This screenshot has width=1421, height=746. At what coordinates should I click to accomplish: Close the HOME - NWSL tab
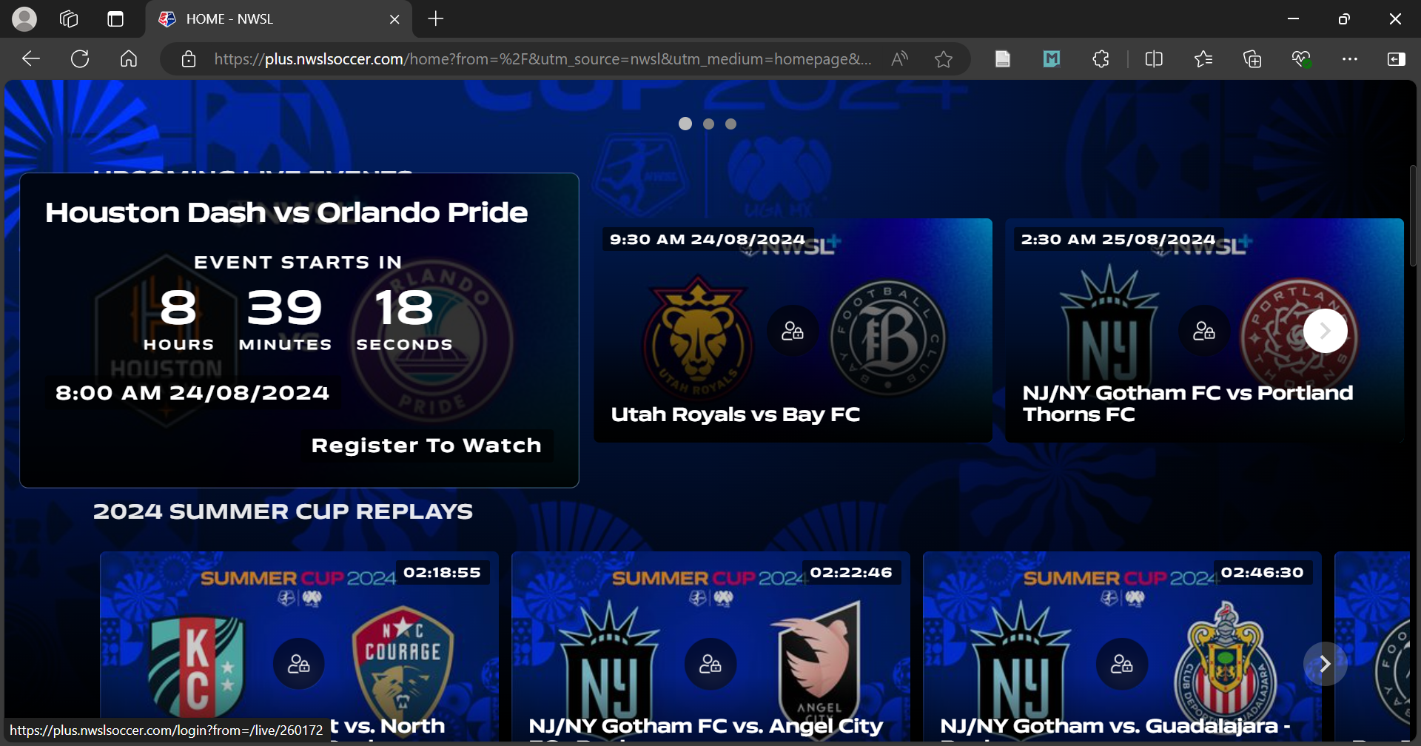pyautogui.click(x=394, y=19)
